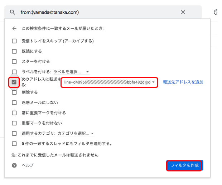Check 0件の一致するスレッドにもフィルタを適用する
The height and width of the screenshot is (185, 222).
click(14, 144)
